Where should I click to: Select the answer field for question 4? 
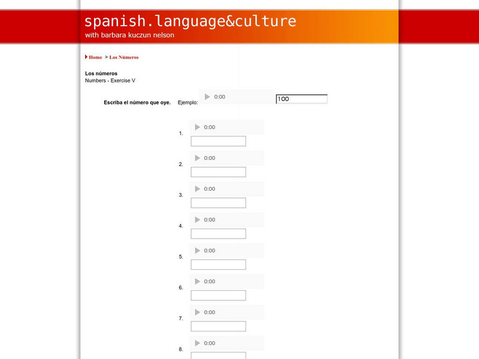coord(219,234)
